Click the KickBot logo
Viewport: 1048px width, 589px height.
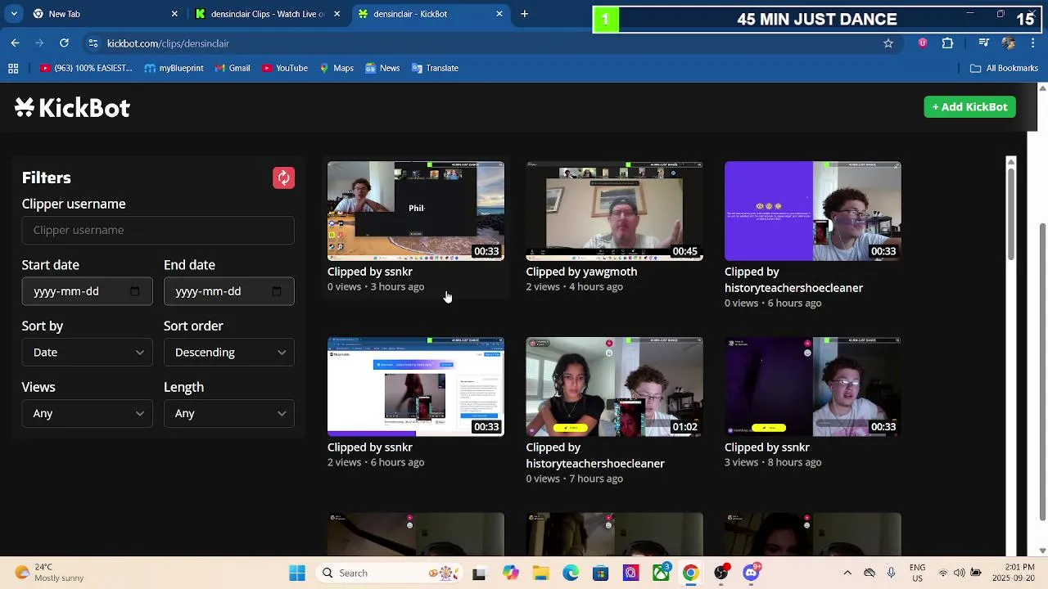[72, 108]
